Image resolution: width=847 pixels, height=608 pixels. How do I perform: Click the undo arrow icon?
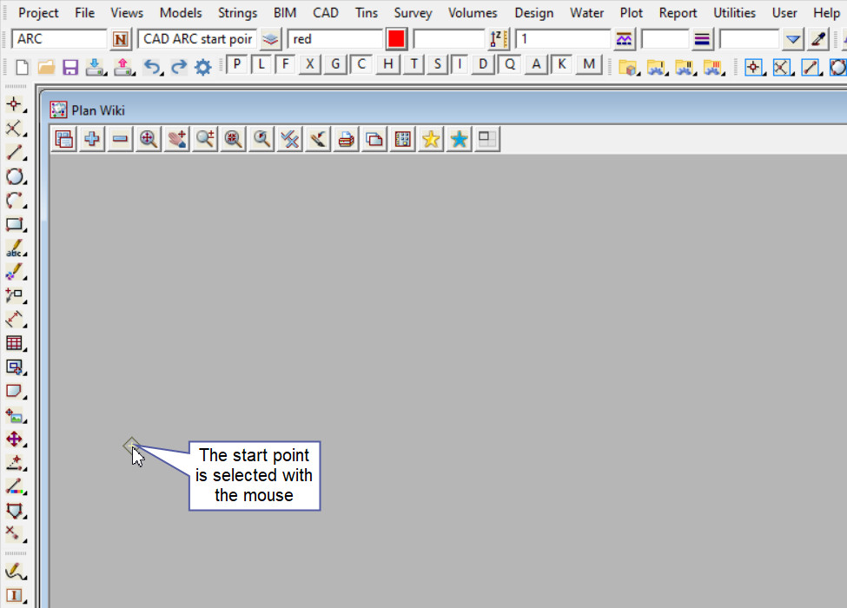(152, 67)
